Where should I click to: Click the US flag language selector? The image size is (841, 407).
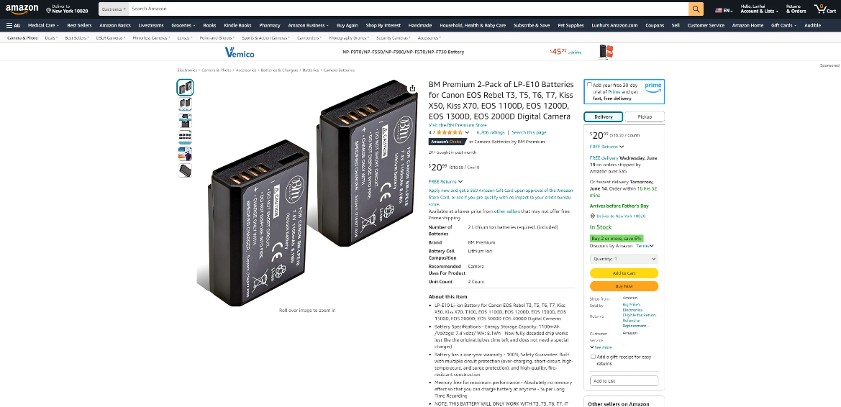[724, 10]
